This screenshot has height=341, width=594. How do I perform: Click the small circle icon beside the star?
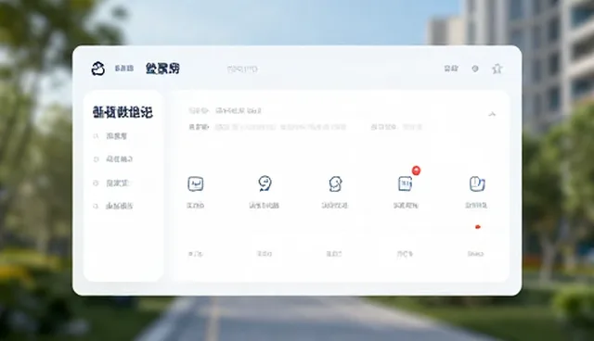(475, 69)
